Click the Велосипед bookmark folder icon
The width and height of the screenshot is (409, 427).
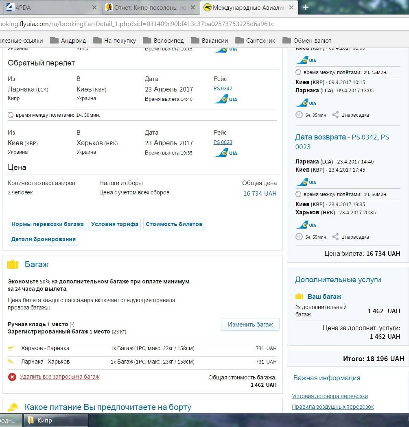click(x=147, y=41)
